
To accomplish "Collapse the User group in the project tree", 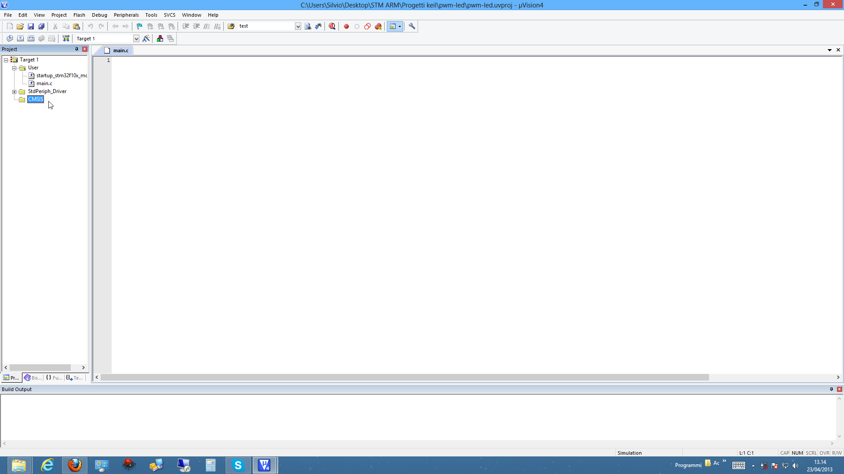I will pos(14,68).
